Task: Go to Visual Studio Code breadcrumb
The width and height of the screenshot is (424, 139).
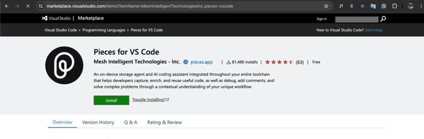Action: pos(61,30)
